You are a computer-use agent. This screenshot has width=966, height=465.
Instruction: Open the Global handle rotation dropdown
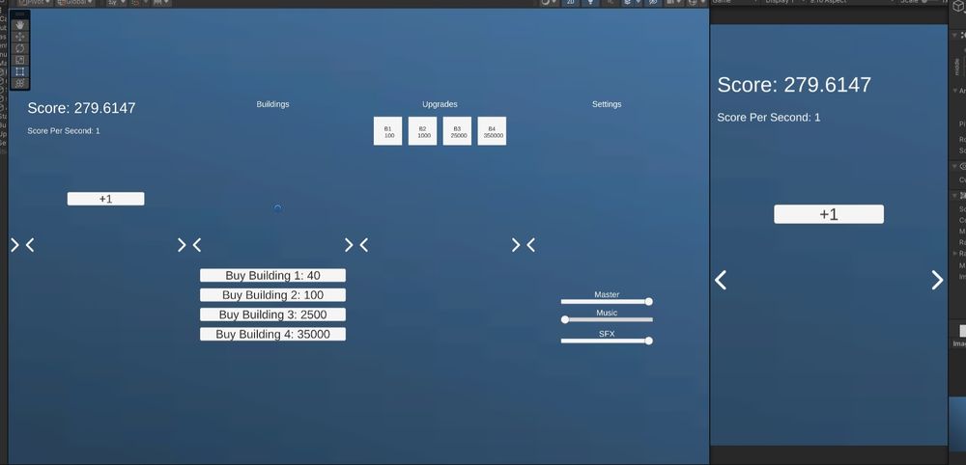coord(75,3)
